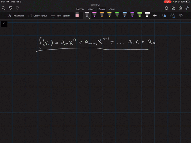
Task: Open the View tab
Action: pos(111,9)
